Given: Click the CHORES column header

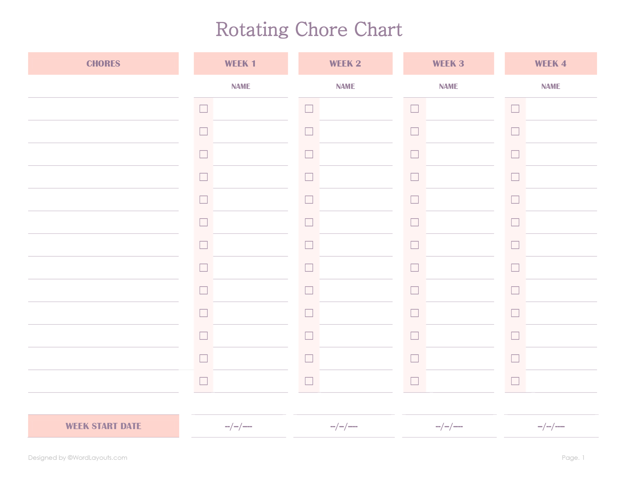Looking at the screenshot, I should pyautogui.click(x=103, y=64).
